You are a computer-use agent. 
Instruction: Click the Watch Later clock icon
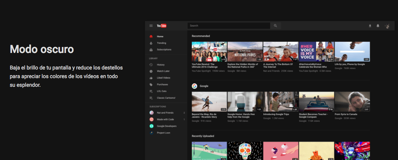151,71
